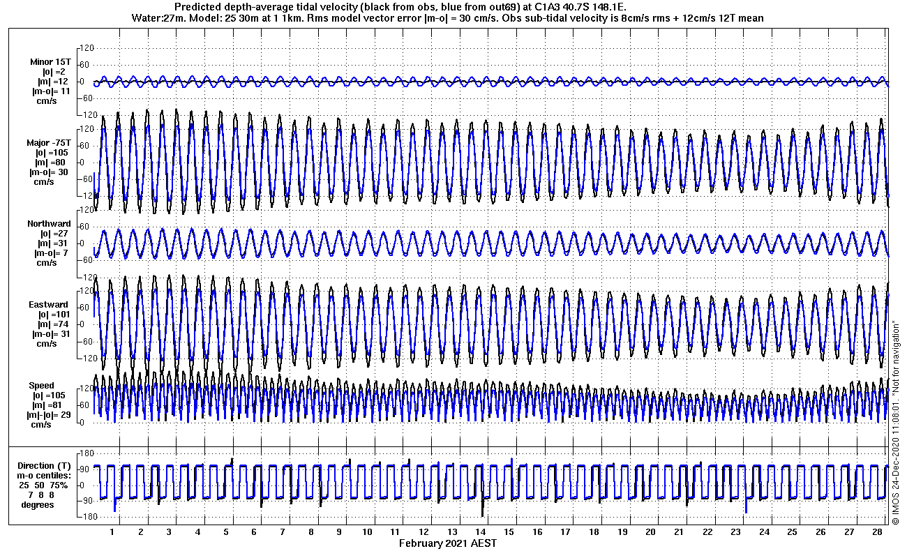Click '|o| =105' under Major -75T

tap(53, 153)
